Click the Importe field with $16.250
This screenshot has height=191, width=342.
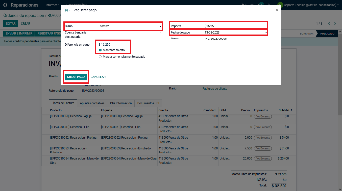[235, 26]
